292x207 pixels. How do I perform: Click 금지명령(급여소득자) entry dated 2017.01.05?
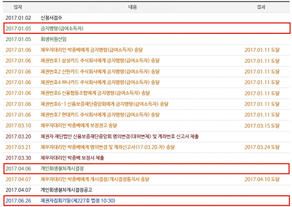pos(62,28)
